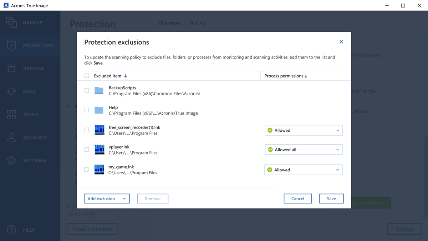Click the Help question mark icon
Screen dimensions: 428x241
[x=11, y=230]
